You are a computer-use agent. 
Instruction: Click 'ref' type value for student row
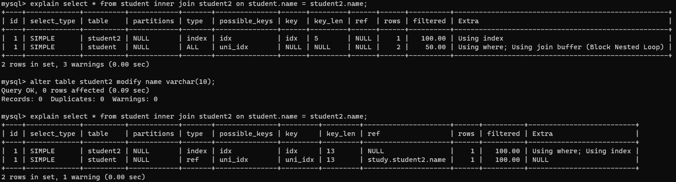(x=192, y=160)
